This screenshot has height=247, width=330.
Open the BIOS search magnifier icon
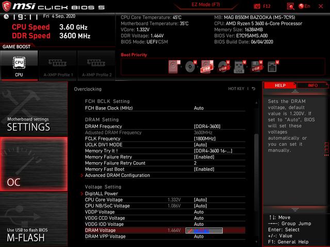pos(290,6)
